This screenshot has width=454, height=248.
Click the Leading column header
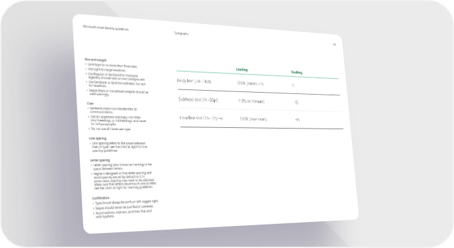(241, 70)
